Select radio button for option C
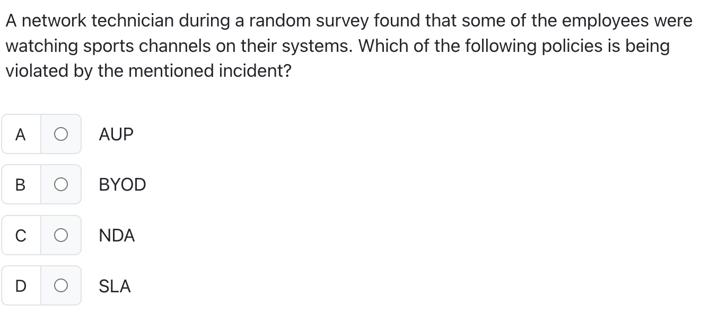701x323 pixels. pyautogui.click(x=61, y=235)
